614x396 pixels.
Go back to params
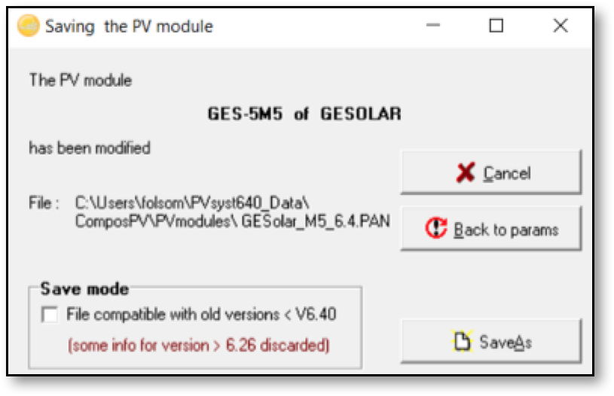pyautogui.click(x=491, y=228)
